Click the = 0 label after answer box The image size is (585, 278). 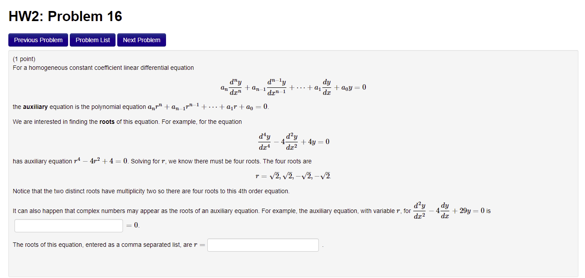point(131,225)
